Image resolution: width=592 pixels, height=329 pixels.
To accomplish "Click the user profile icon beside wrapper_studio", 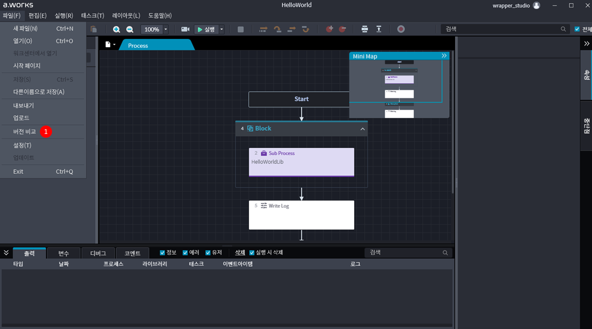I will click(536, 5).
